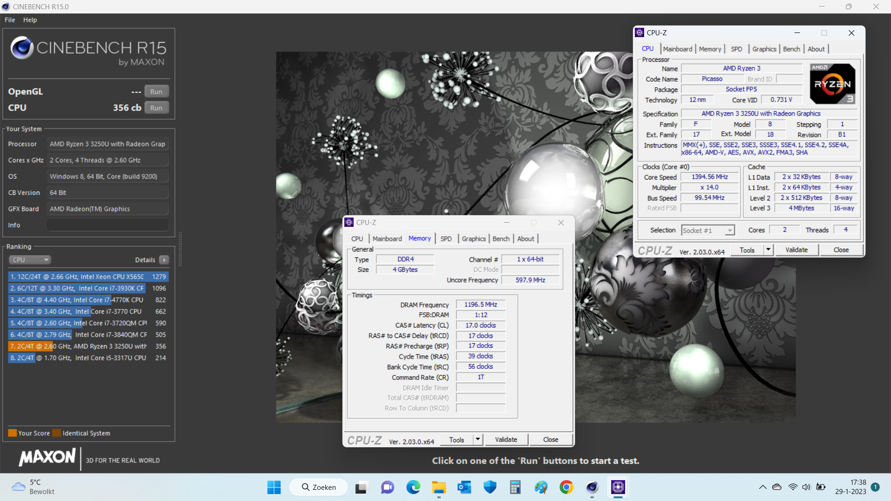Switch to Mainboard tab in right CPU-Z window

point(678,49)
